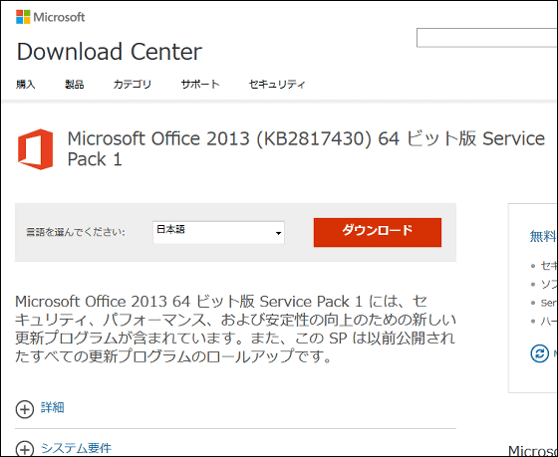Open the サポート menu

tap(200, 85)
